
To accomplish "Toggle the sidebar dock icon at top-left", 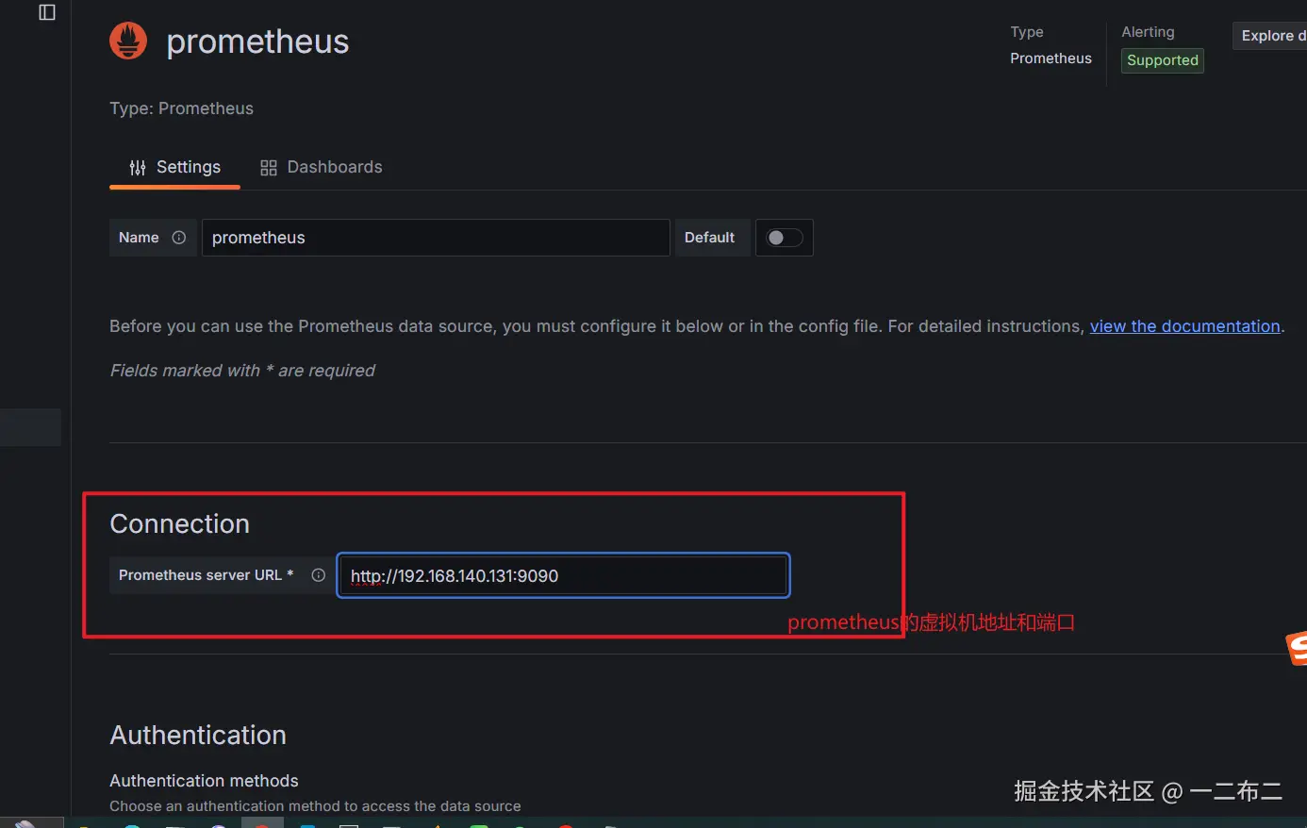I will (x=47, y=12).
